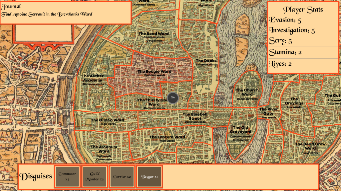Image resolution: width=341 pixels, height=191 pixels.
Task: Click the Scry: 5 stat
Action: pos(280,41)
